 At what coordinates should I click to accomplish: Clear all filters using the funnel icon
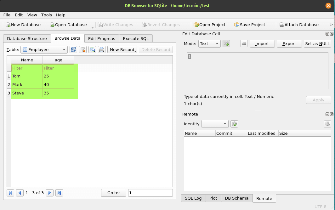click(x=83, y=49)
